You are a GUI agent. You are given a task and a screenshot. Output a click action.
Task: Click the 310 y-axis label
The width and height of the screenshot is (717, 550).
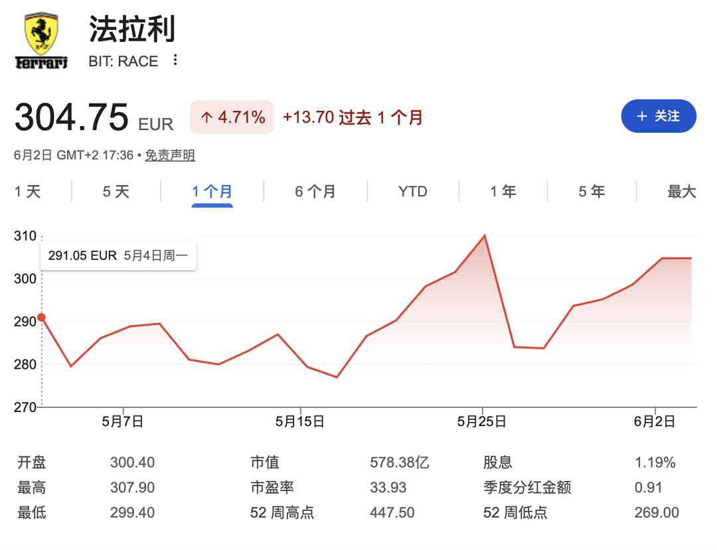tap(25, 236)
